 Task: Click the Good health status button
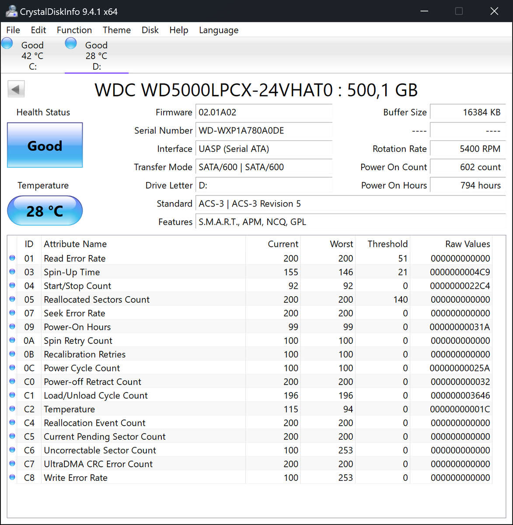click(44, 145)
